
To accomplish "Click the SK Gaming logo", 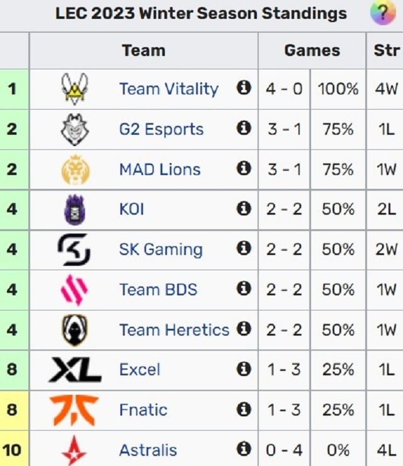I will point(74,249).
